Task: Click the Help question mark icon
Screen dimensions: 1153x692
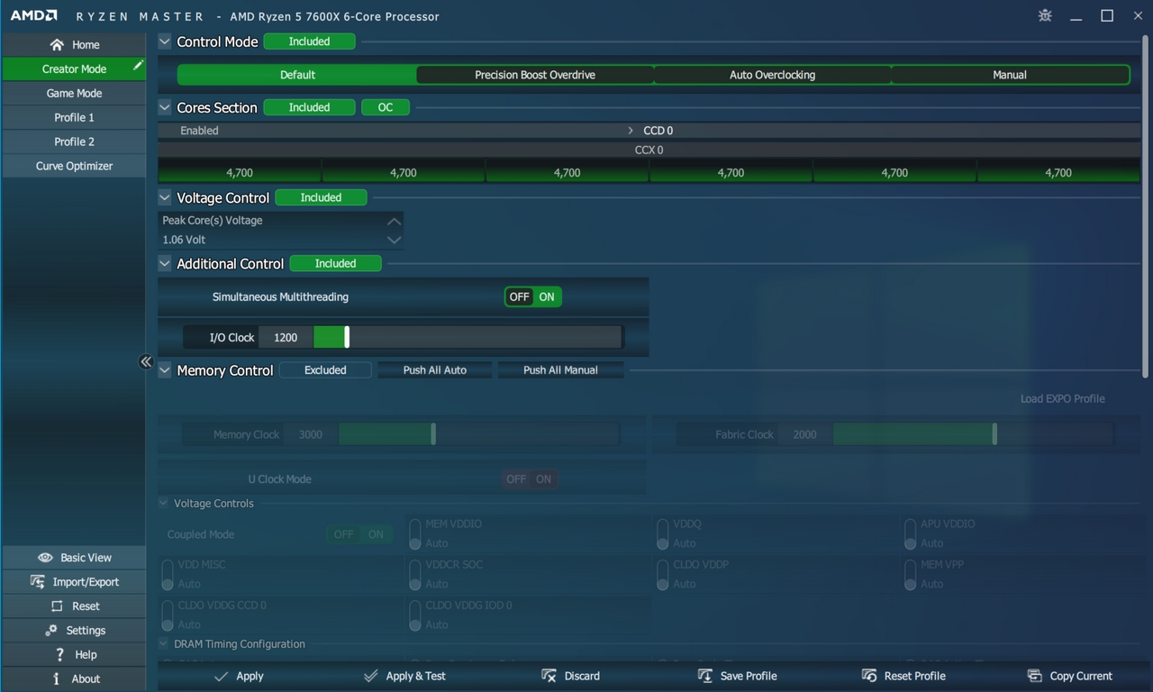Action: 59,654
